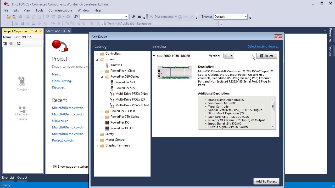Screen dimensions: 335x188
Task: Click the Add Device icon in Project Organizer
Action: (x=22, y=84)
